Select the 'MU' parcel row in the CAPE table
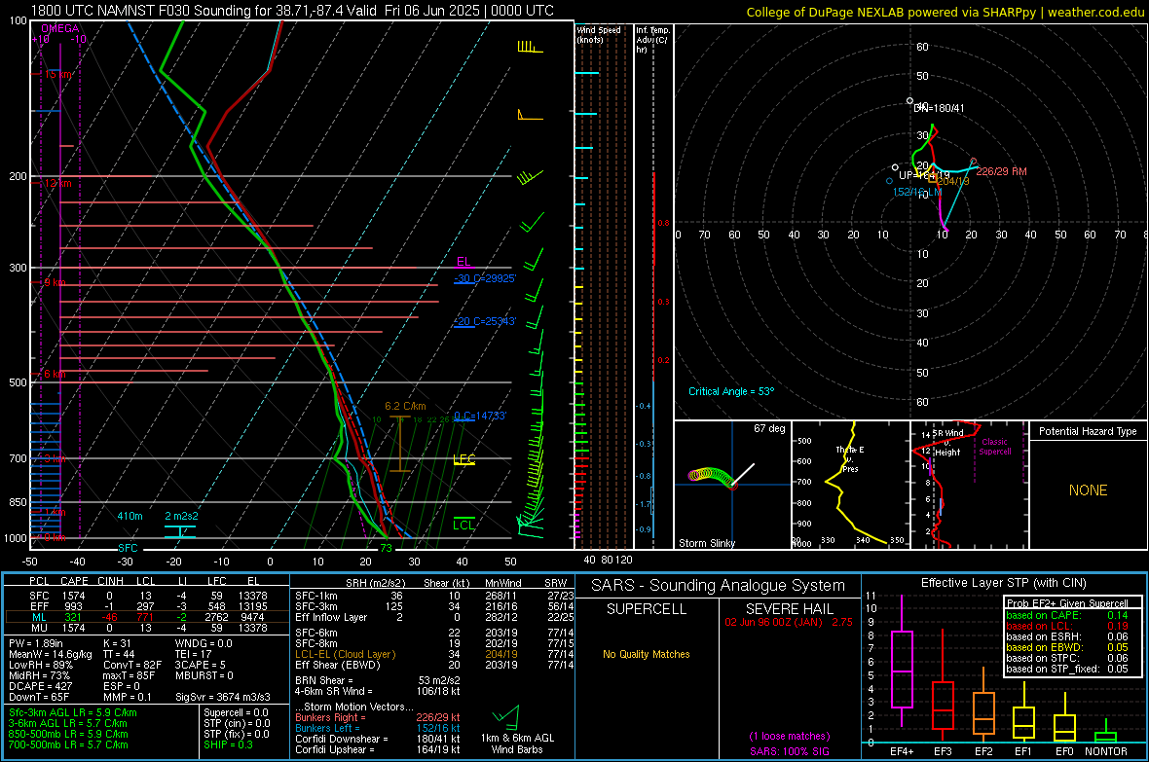1149x762 pixels. (x=147, y=628)
